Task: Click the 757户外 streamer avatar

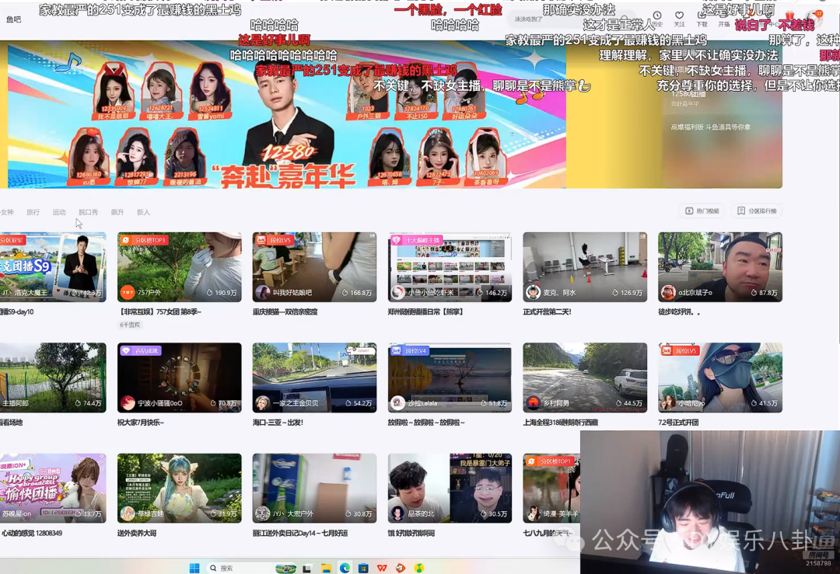Action: pos(128,293)
